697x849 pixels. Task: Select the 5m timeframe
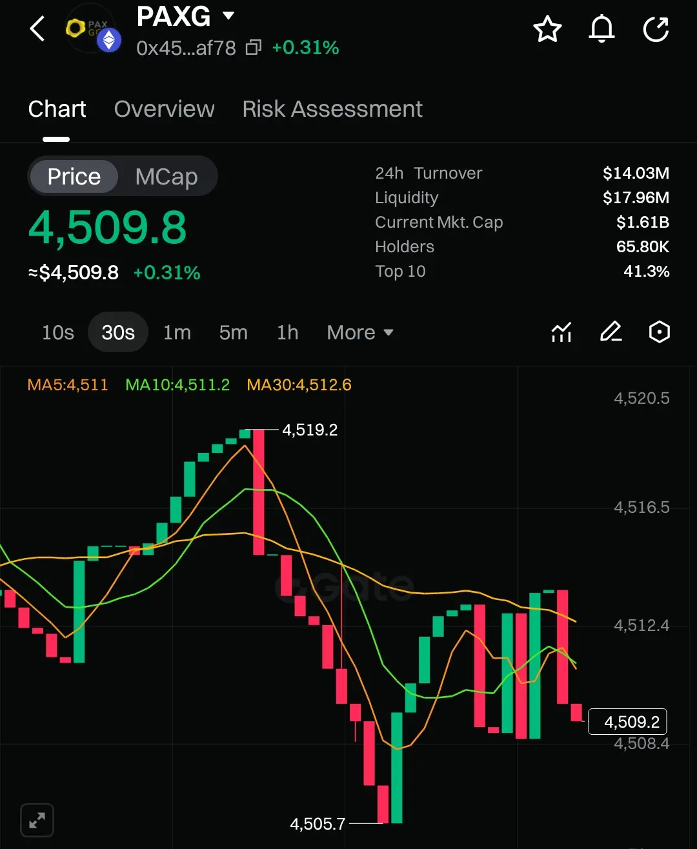233,332
